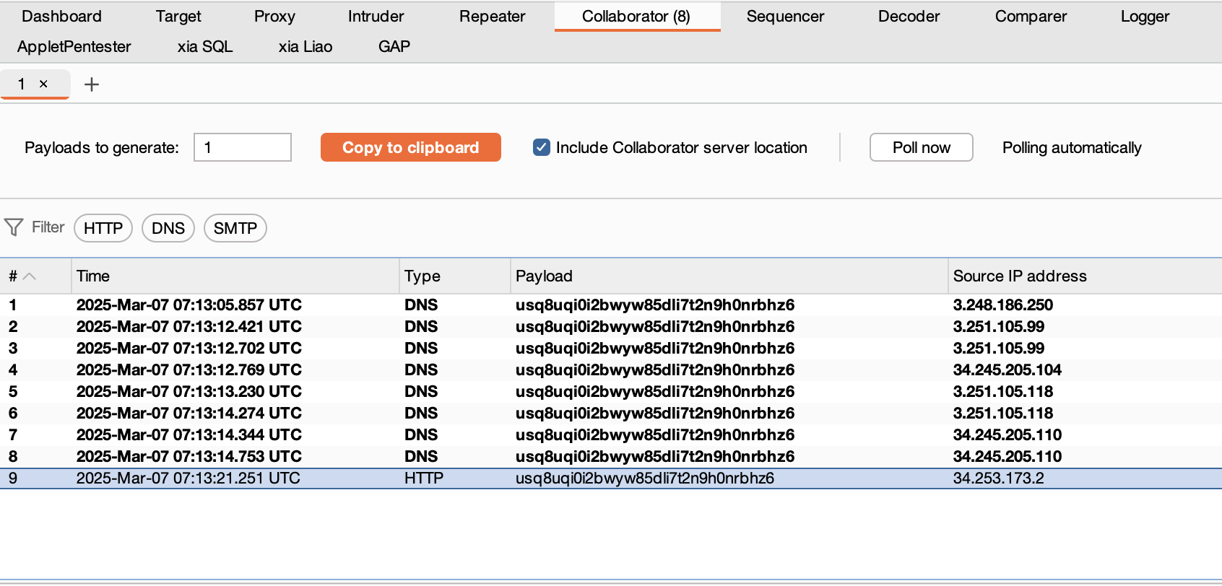Switch to the Repeater tab
Image resolution: width=1222 pixels, height=586 pixels.
(x=492, y=16)
